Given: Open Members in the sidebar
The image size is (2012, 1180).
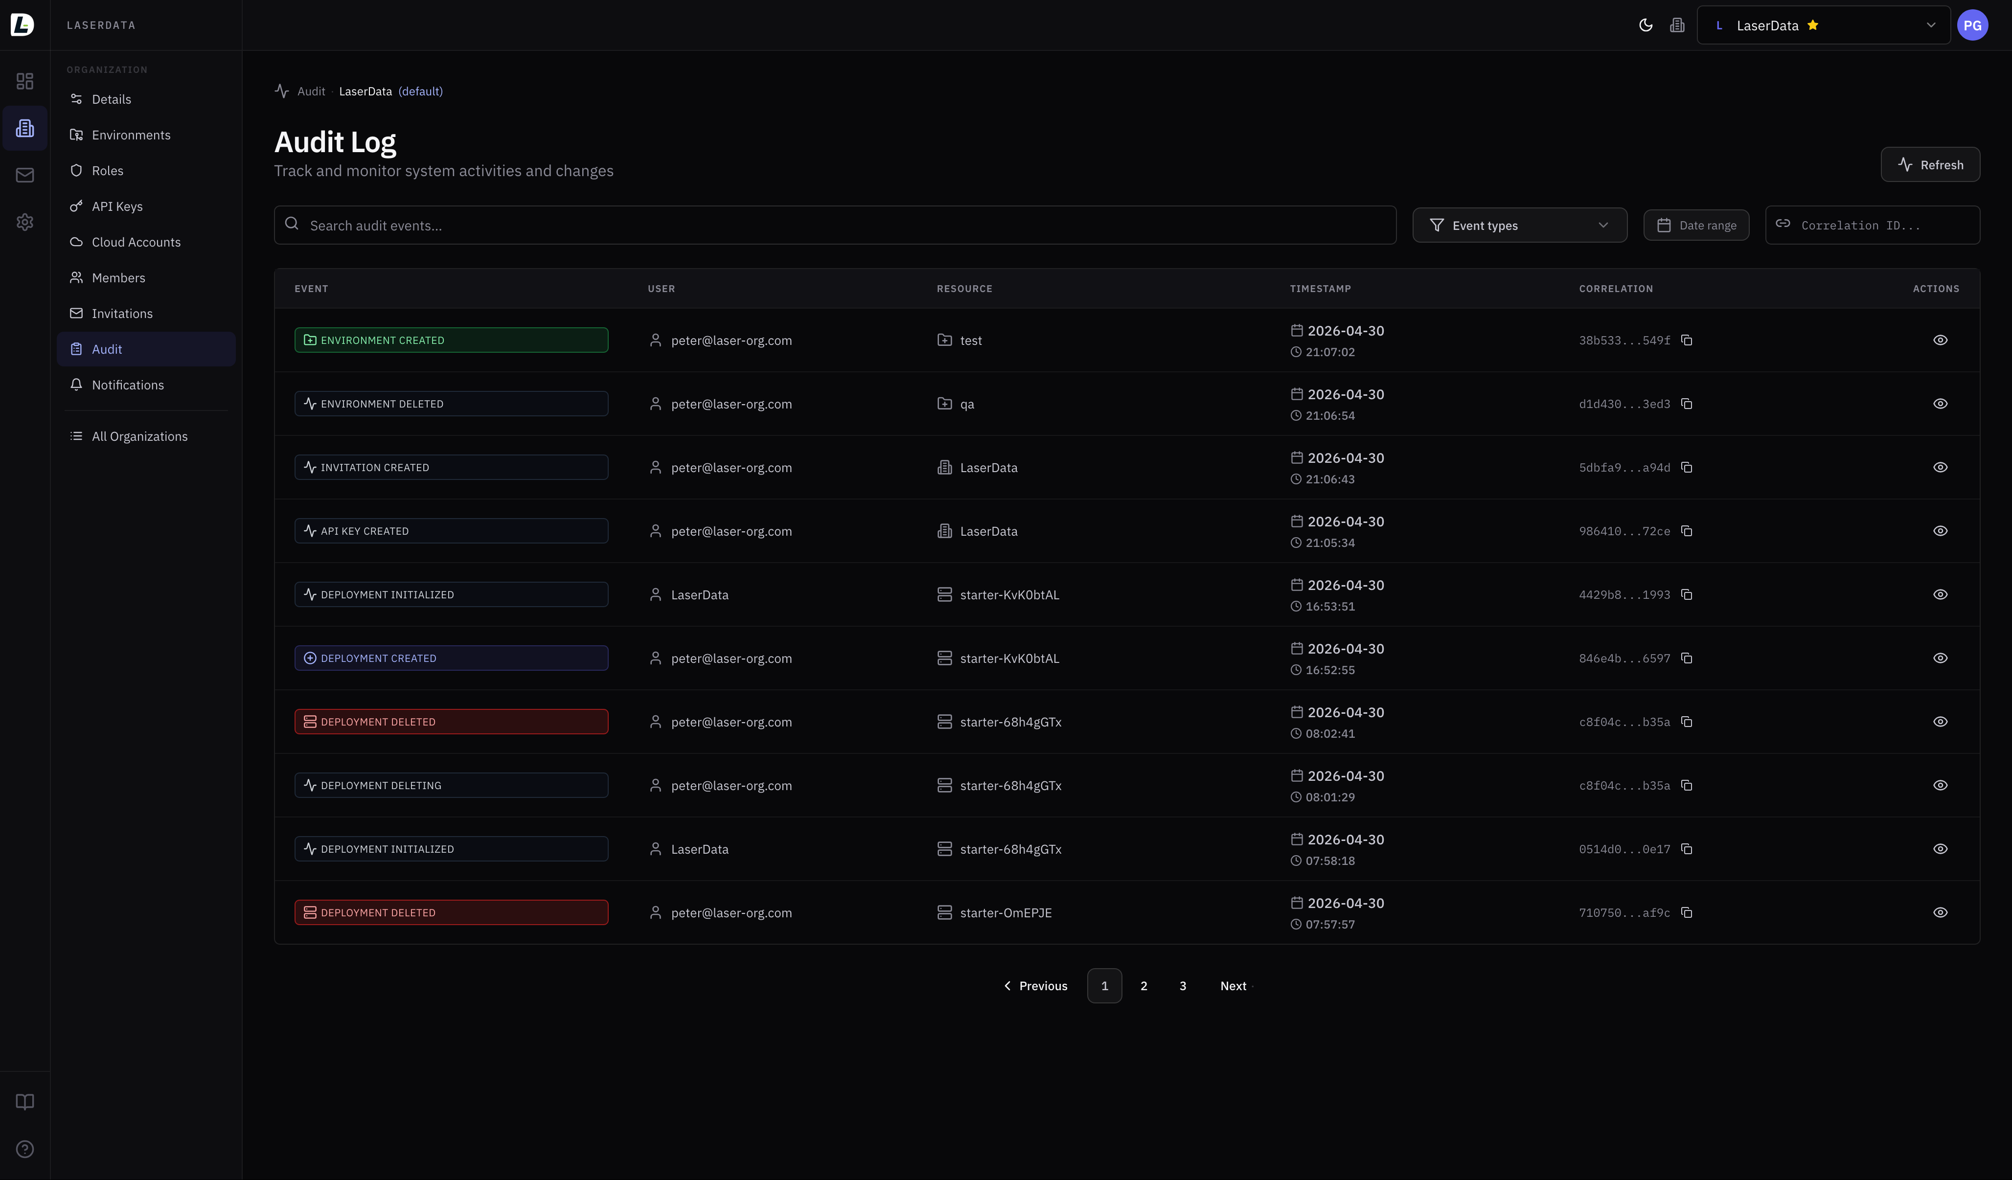Looking at the screenshot, I should [x=146, y=278].
